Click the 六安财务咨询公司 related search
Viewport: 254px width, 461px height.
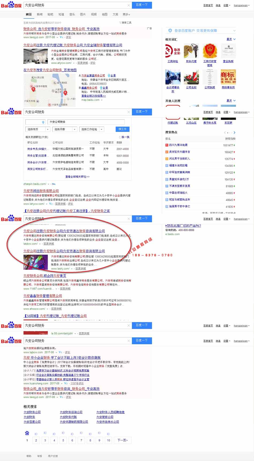71,412
